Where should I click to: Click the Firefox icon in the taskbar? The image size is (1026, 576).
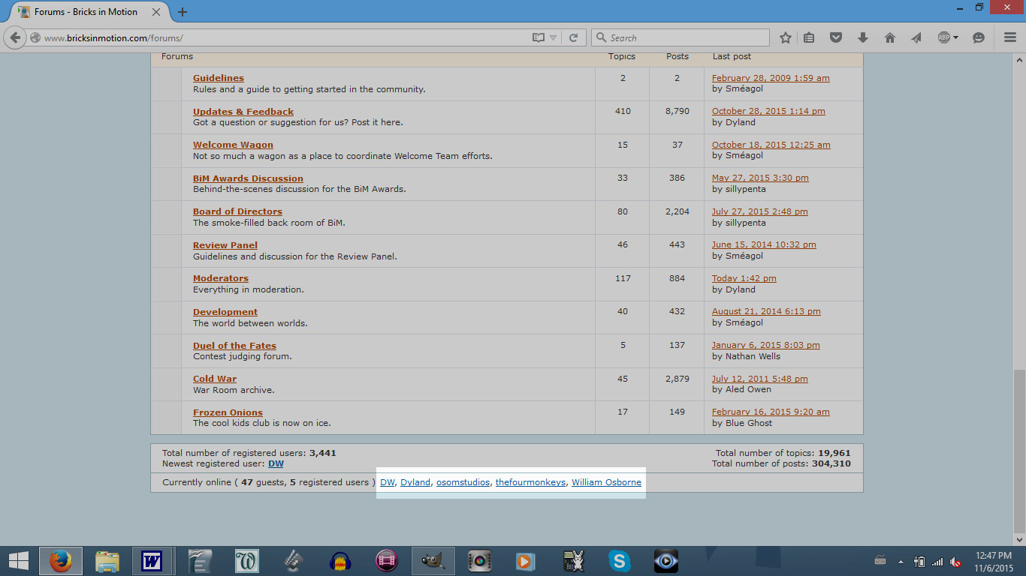[60, 561]
